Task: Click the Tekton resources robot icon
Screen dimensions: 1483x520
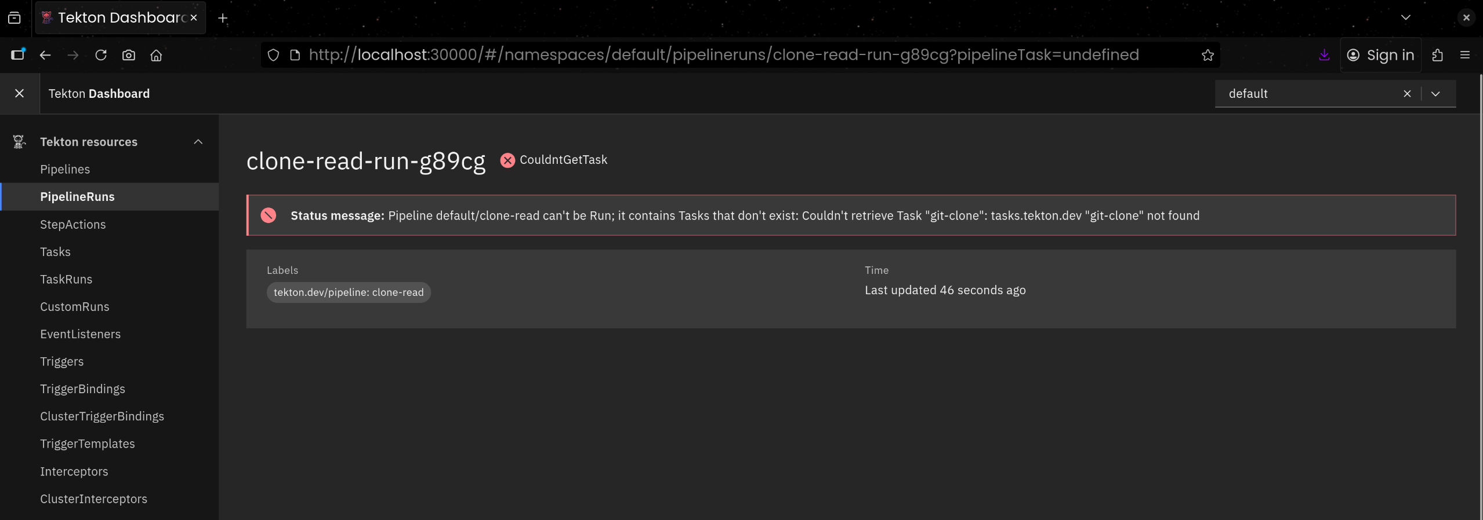Action: 19,142
